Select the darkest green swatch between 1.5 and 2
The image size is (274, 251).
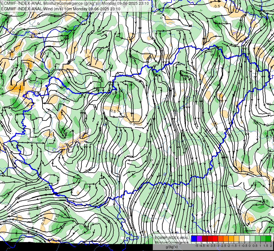pyautogui.click(x=268, y=238)
